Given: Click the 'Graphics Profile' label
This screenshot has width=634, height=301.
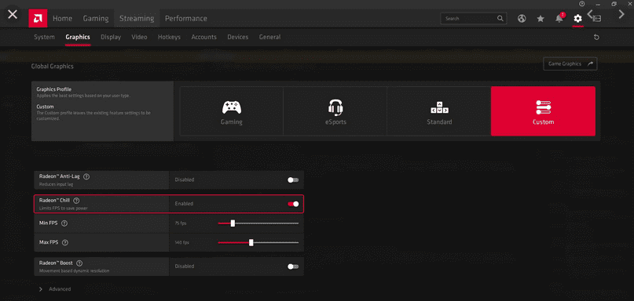Looking at the screenshot, I should coord(54,89).
